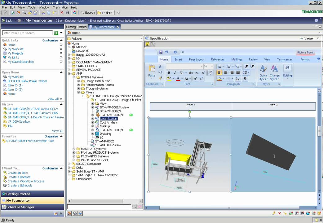Switch to Getting Started tab
The image size is (323, 223).
pyautogui.click(x=76, y=27)
